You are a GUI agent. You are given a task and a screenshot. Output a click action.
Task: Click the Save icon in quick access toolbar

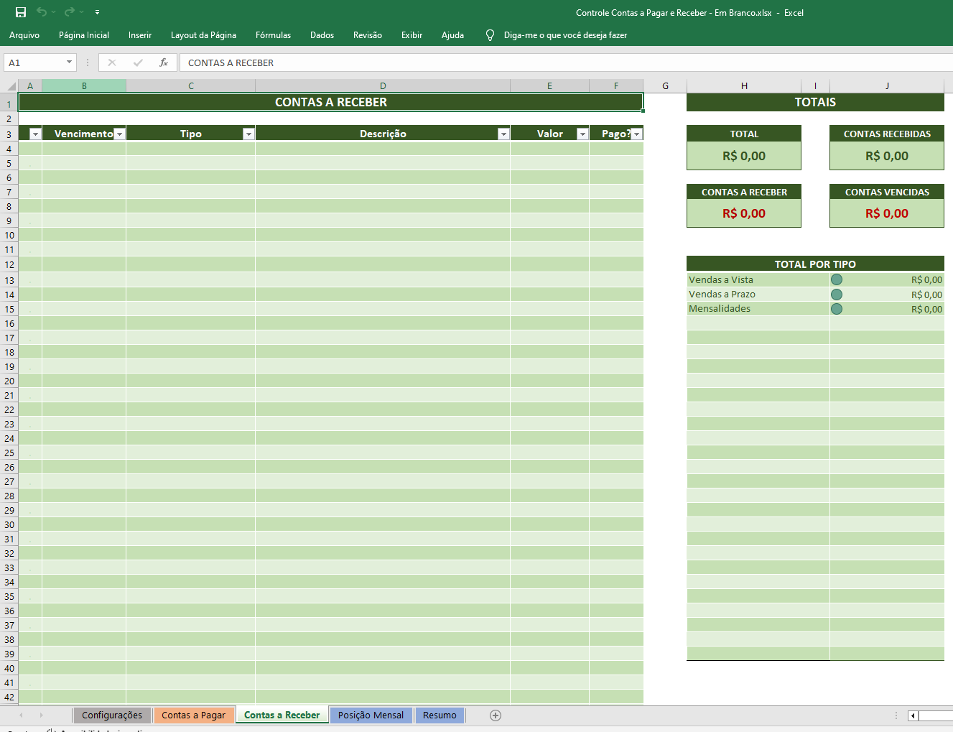click(21, 12)
